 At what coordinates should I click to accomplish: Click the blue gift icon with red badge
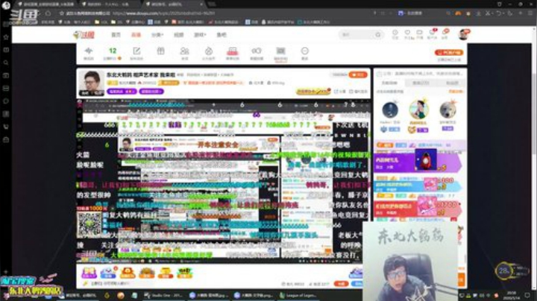109,273
